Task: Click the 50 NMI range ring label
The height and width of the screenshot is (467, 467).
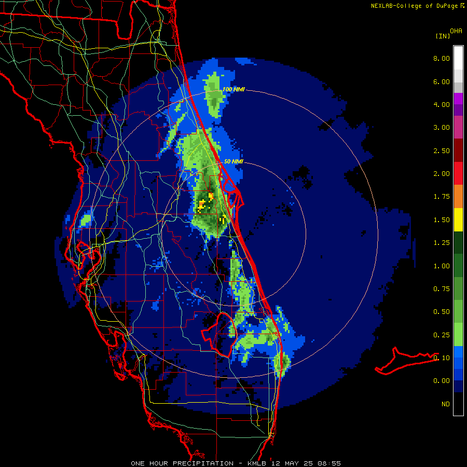Action: [233, 161]
